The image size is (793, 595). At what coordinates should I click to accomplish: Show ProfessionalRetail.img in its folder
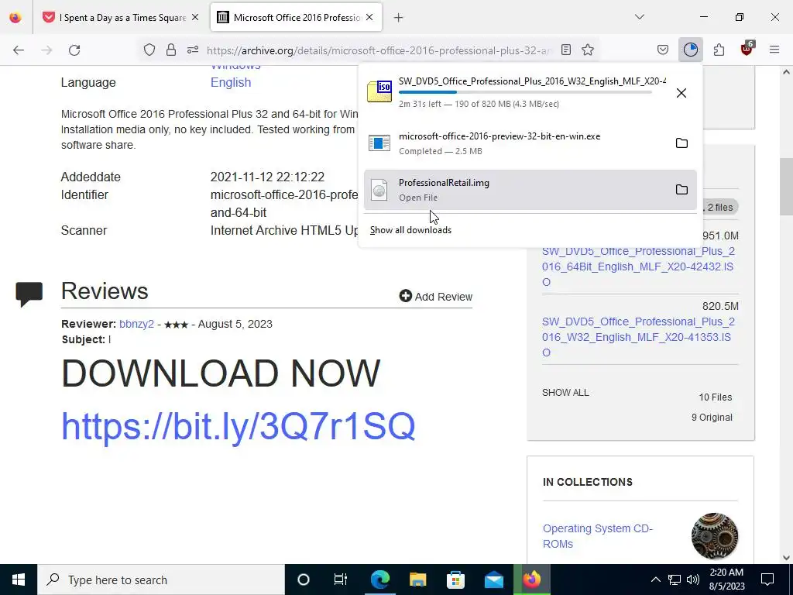(x=681, y=189)
